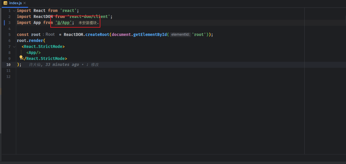
Task: Click the createRoot method call
Action: 97,35
